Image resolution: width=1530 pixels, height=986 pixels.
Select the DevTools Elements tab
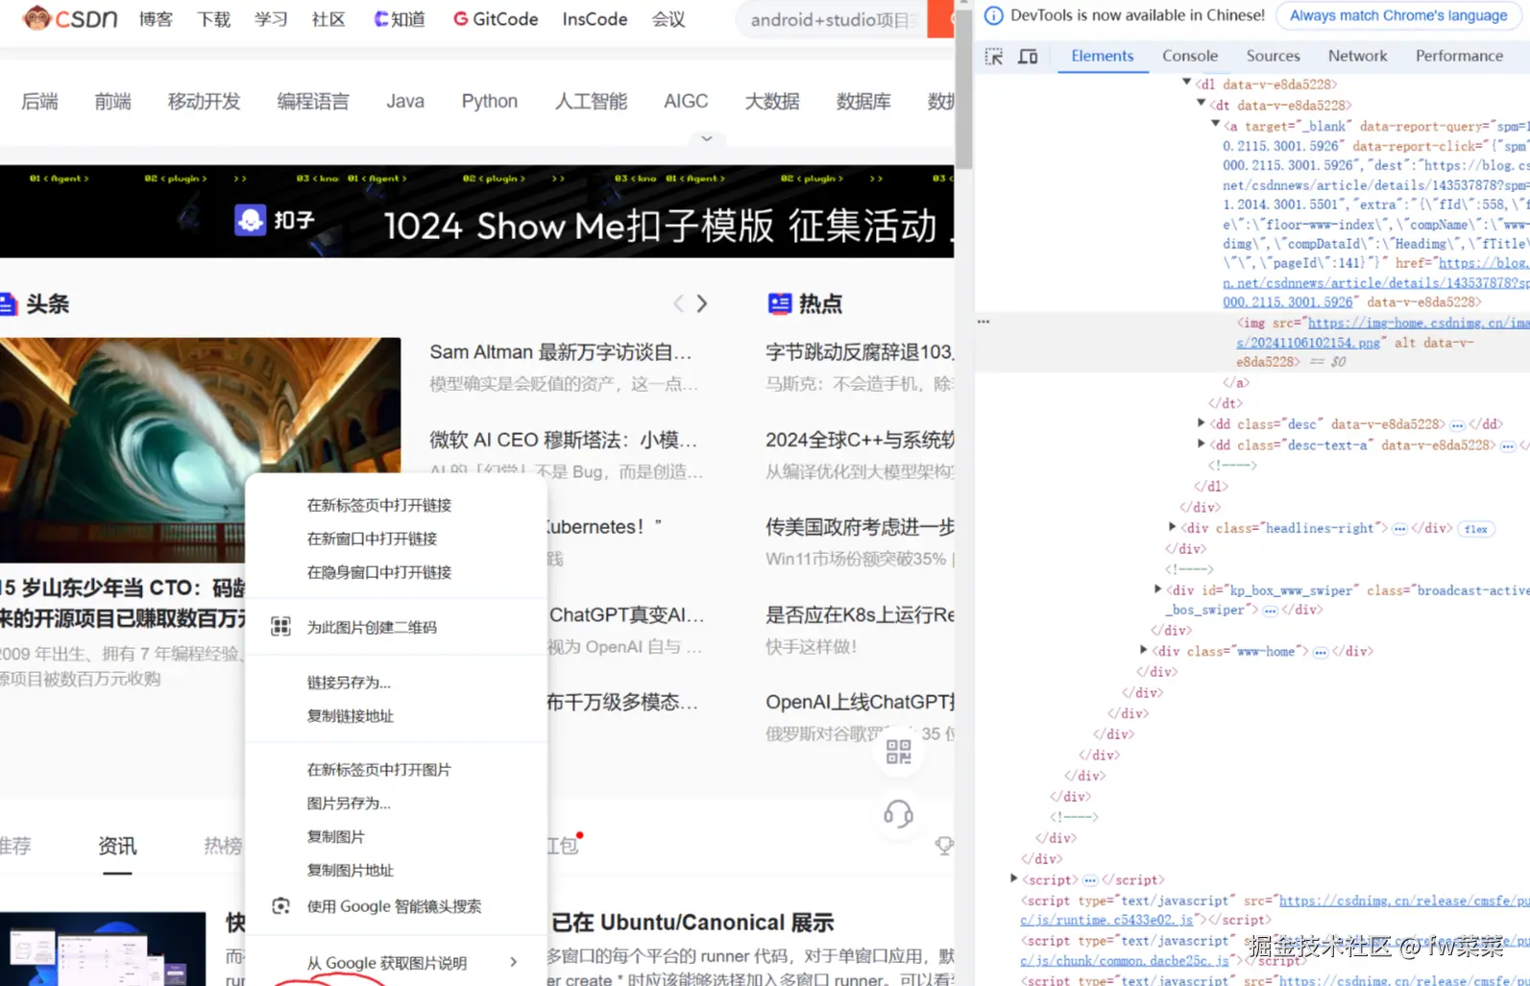click(1102, 56)
